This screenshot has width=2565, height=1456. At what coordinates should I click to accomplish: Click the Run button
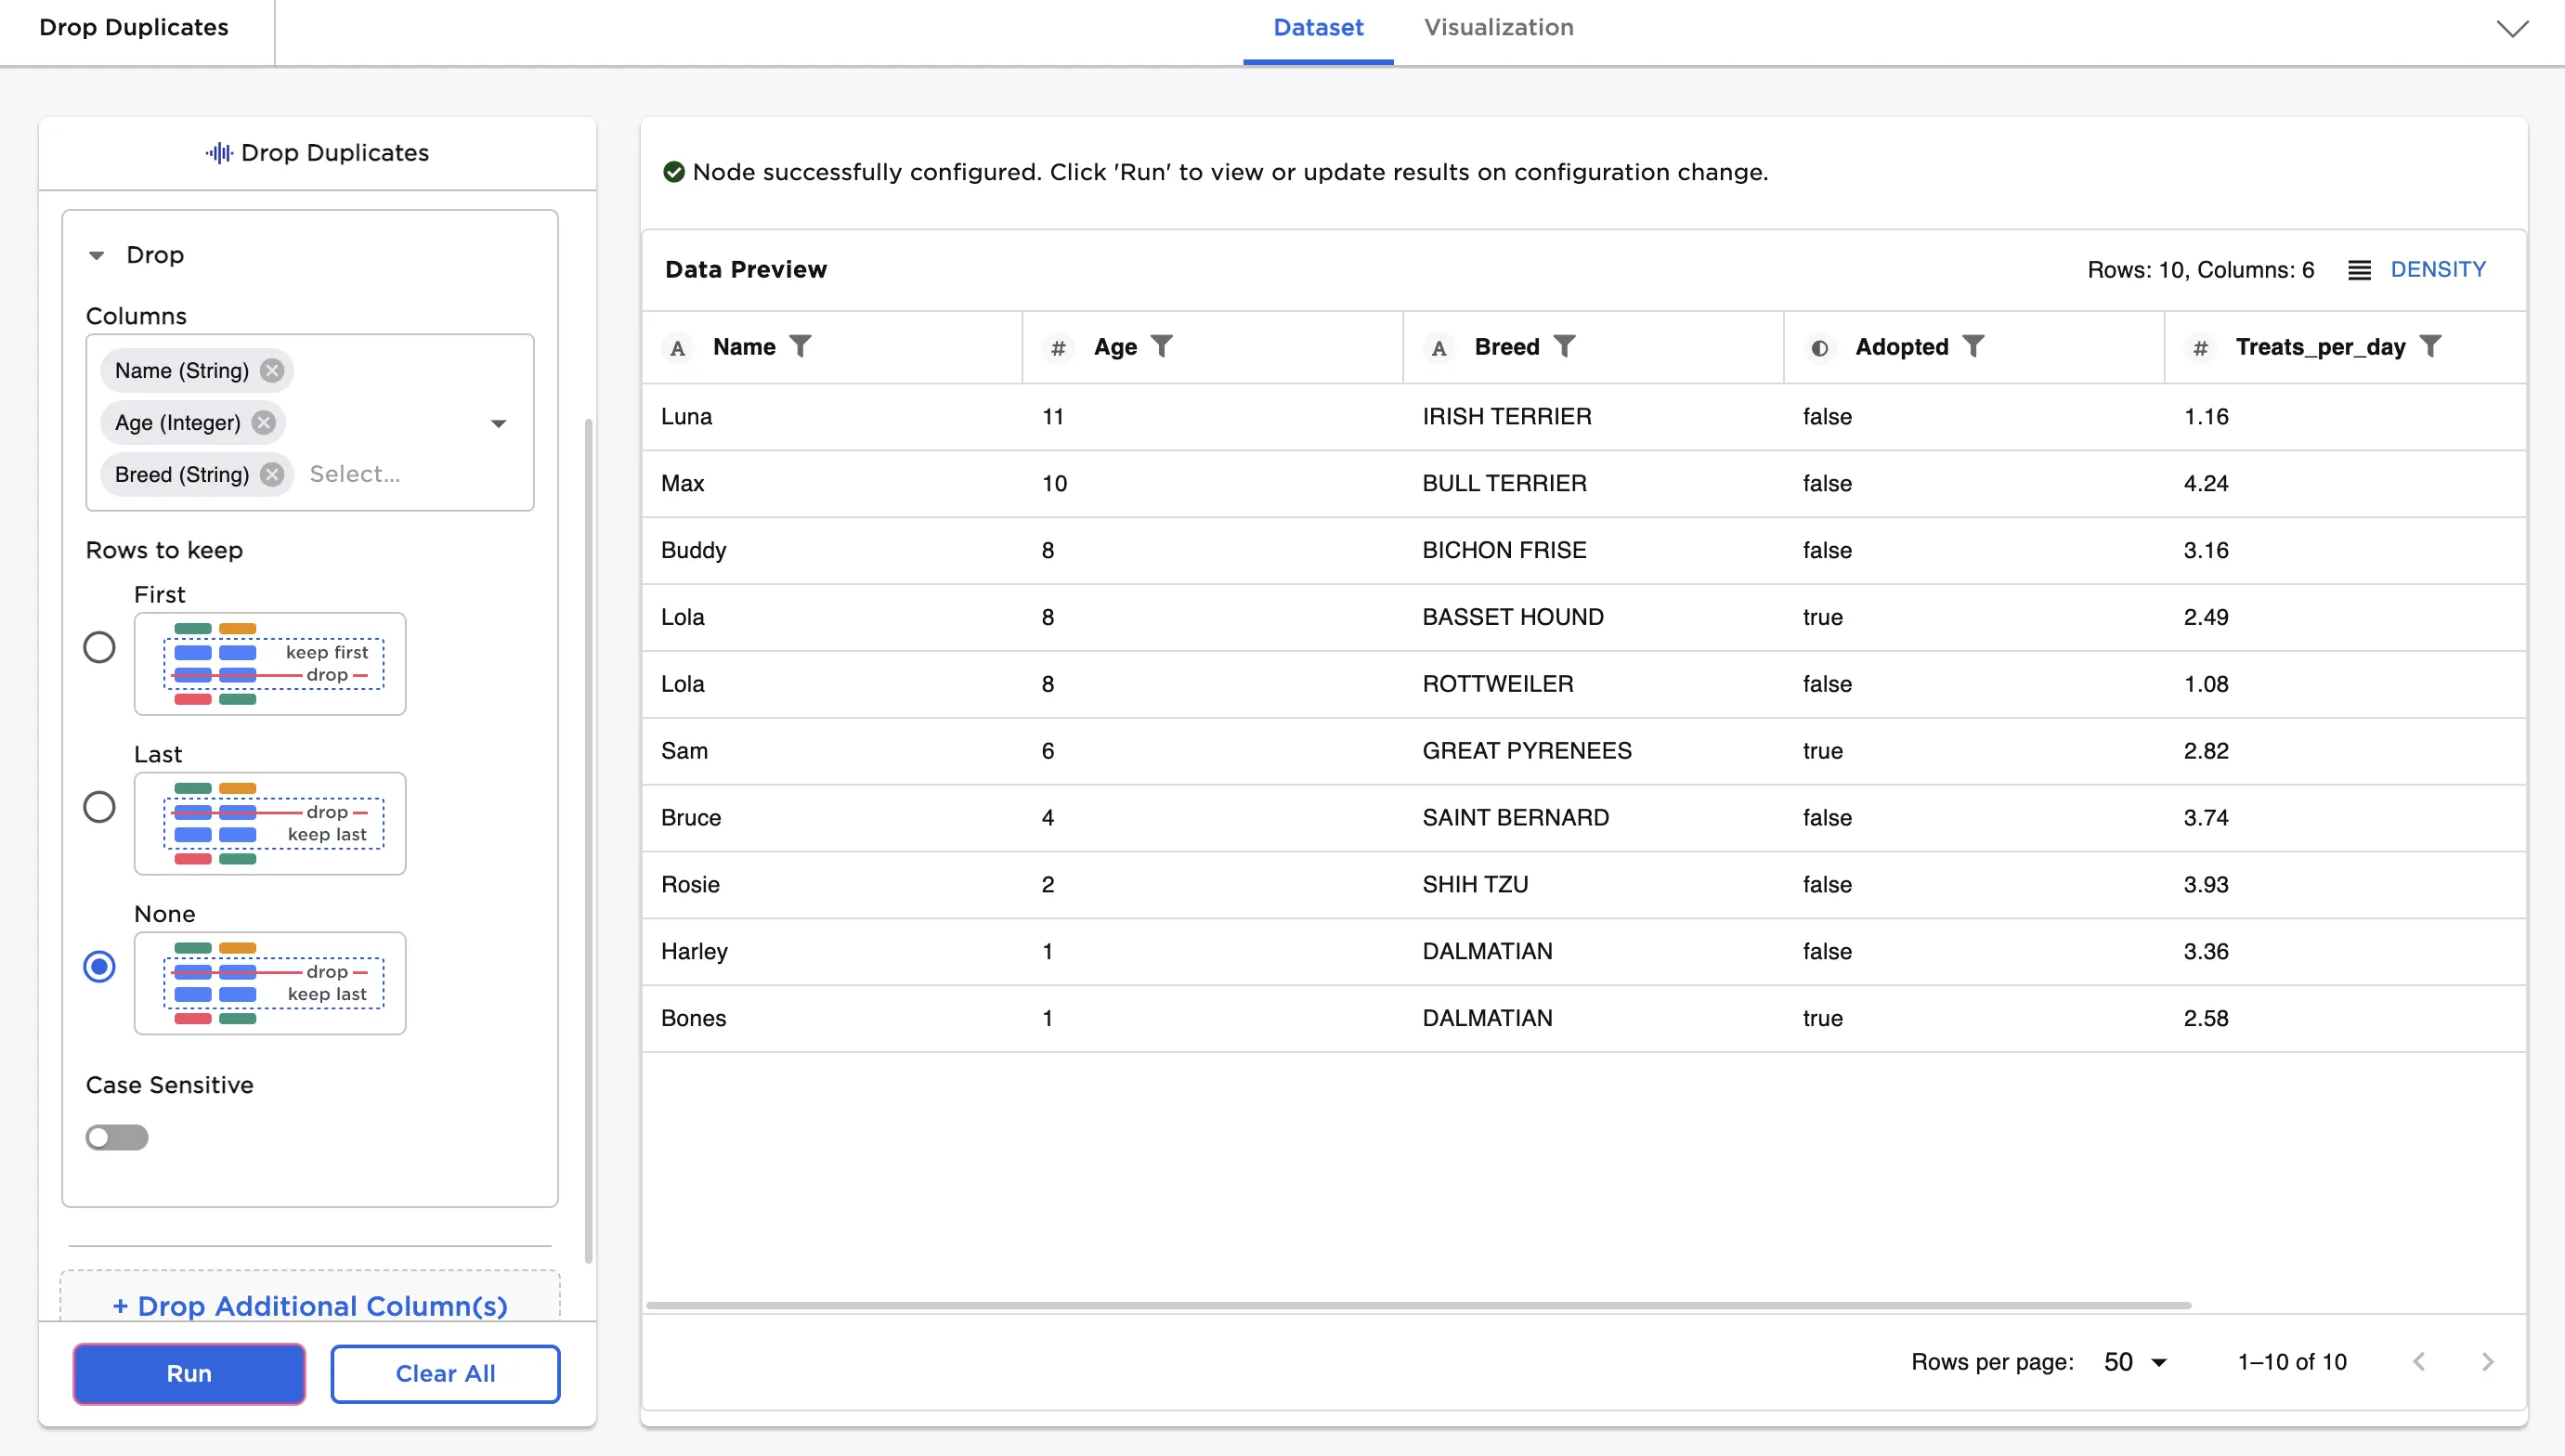tap(189, 1373)
